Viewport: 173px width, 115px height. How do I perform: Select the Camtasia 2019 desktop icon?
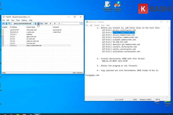[168, 103]
